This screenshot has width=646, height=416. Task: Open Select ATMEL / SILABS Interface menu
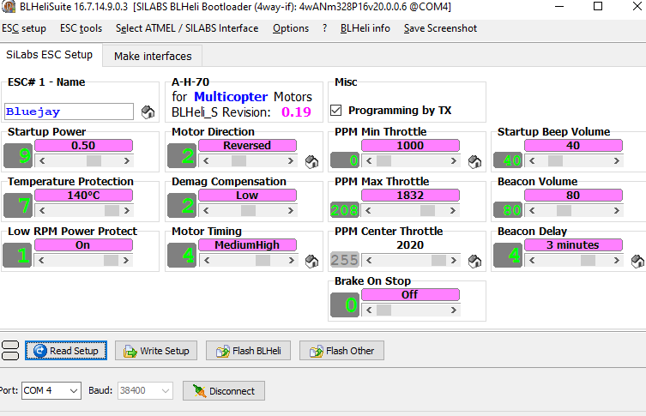pos(187,28)
